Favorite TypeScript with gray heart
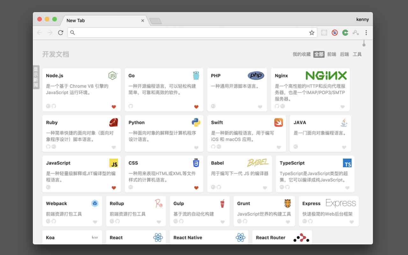This screenshot has width=408, height=255. click(x=347, y=188)
